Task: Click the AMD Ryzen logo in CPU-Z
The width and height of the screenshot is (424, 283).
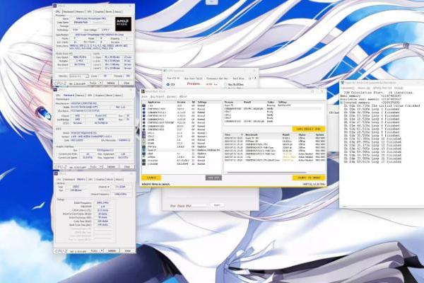Action: tap(123, 24)
